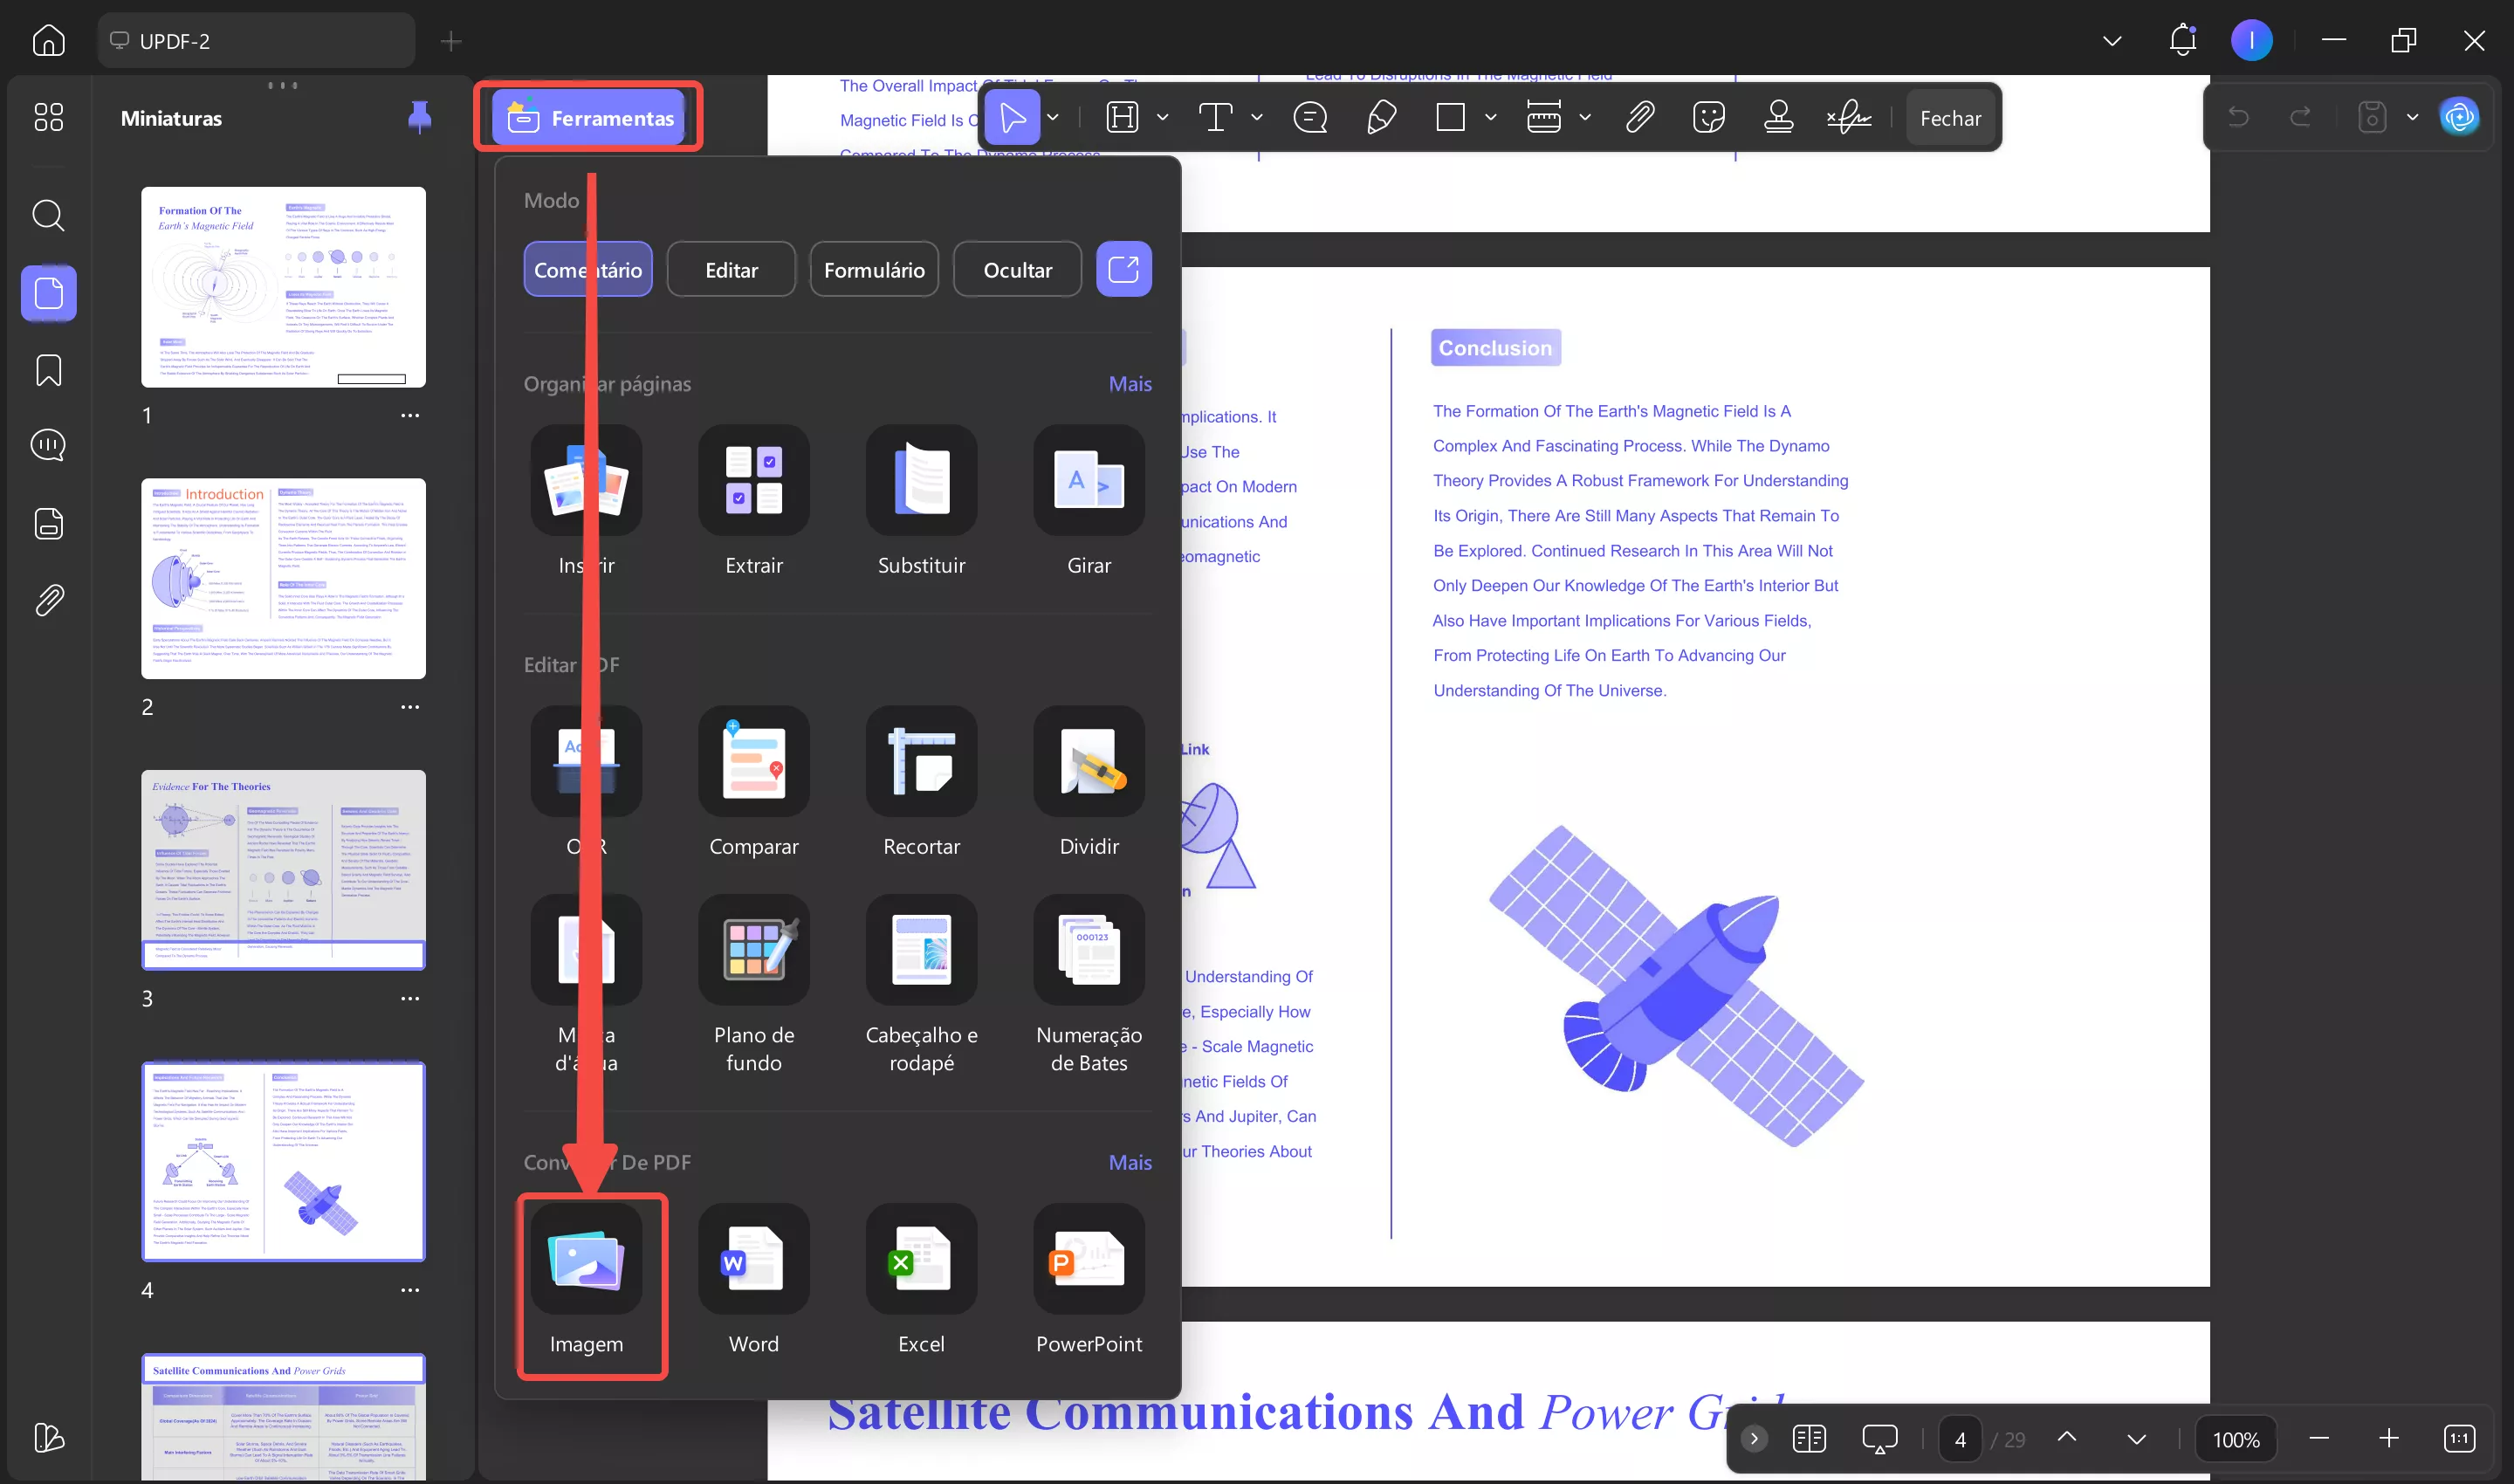Click the Fechar button
The image size is (2514, 1484).
[1950, 117]
